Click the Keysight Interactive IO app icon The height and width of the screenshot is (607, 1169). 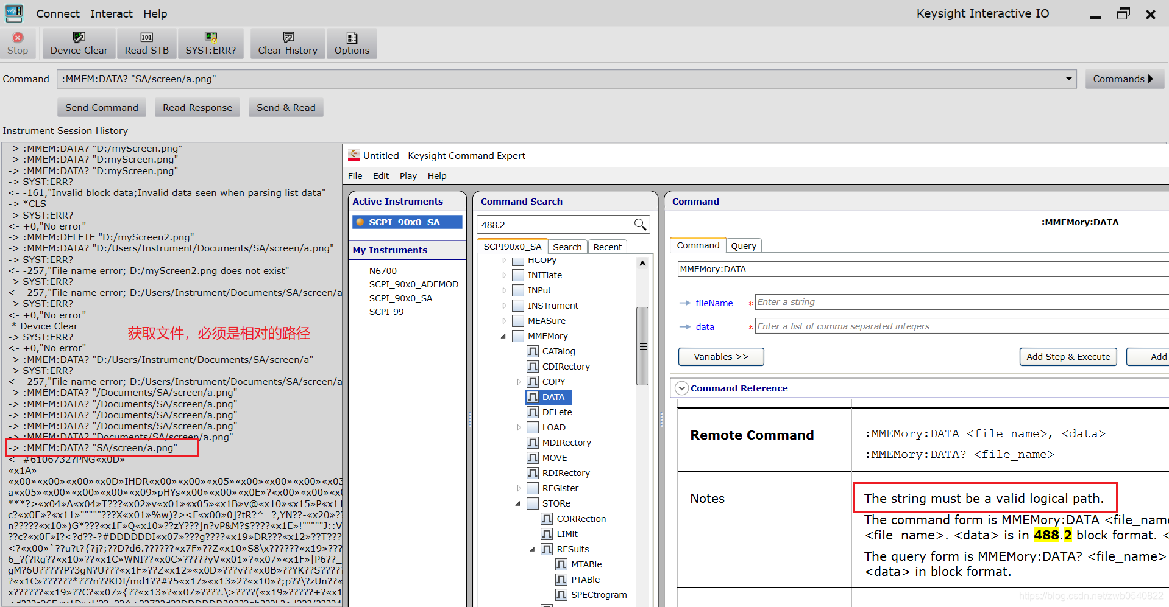tap(14, 13)
